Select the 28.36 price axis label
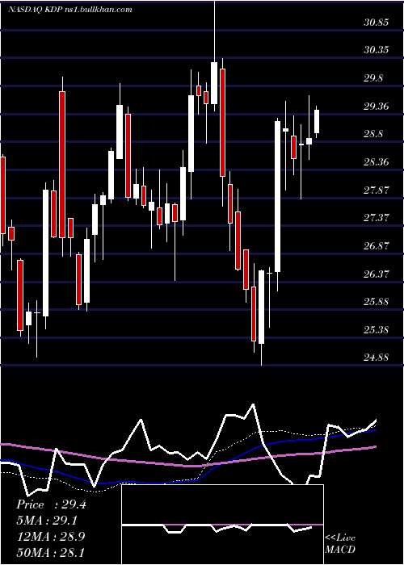This screenshot has height=565, width=404. (x=377, y=162)
